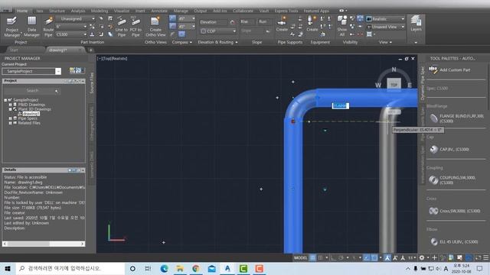Screen dimensions: 490x275
Task: Click the Project Manager search field
Action: click(x=32, y=91)
